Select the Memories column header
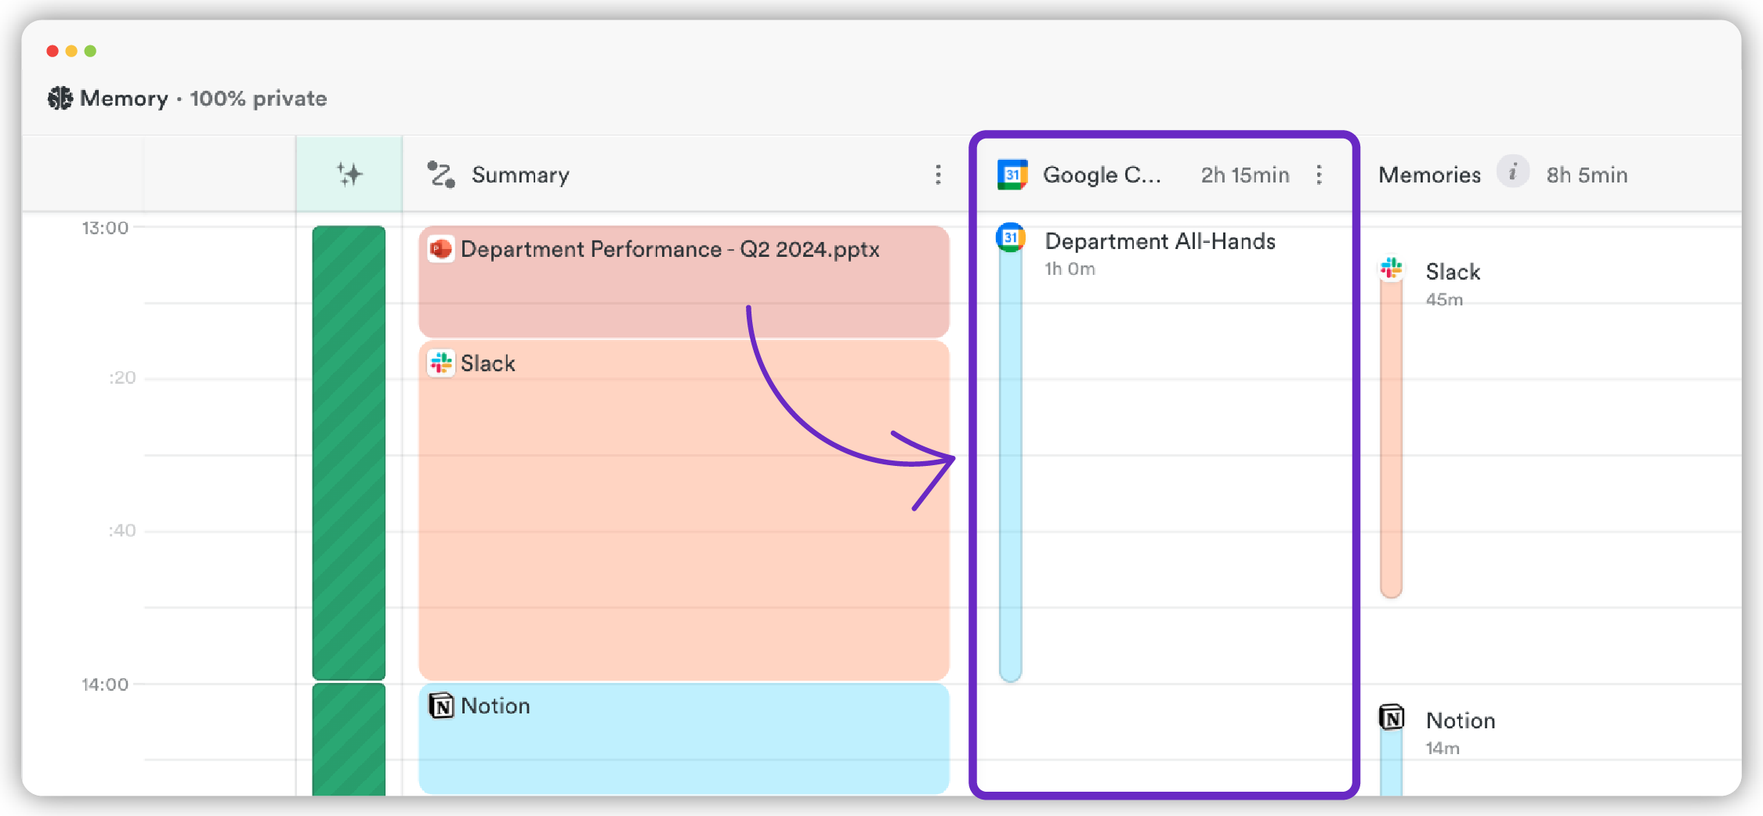1763x816 pixels. [1428, 174]
